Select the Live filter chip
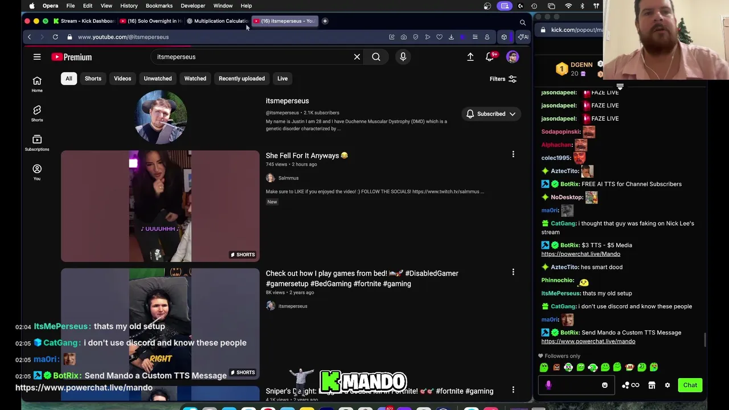The height and width of the screenshot is (410, 729). pos(282,79)
